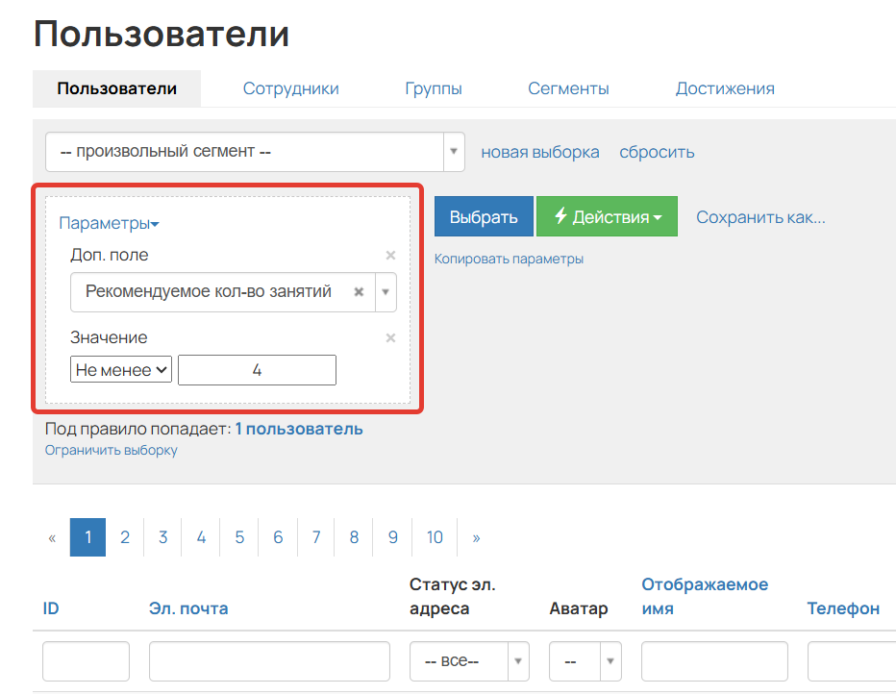Image resolution: width=896 pixels, height=694 pixels.
Task: Clear selected value "Рекомендуемое кол-во занятий" via x icon
Action: point(359,291)
